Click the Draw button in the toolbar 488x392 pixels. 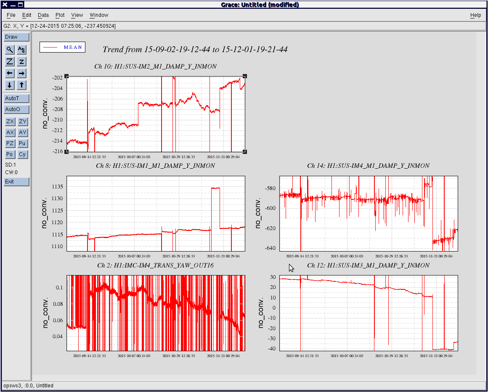point(16,37)
